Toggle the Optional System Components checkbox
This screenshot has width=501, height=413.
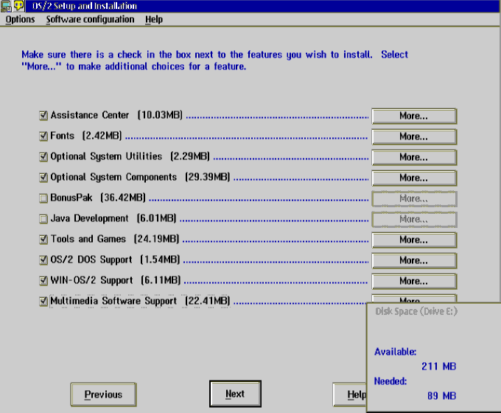(43, 177)
